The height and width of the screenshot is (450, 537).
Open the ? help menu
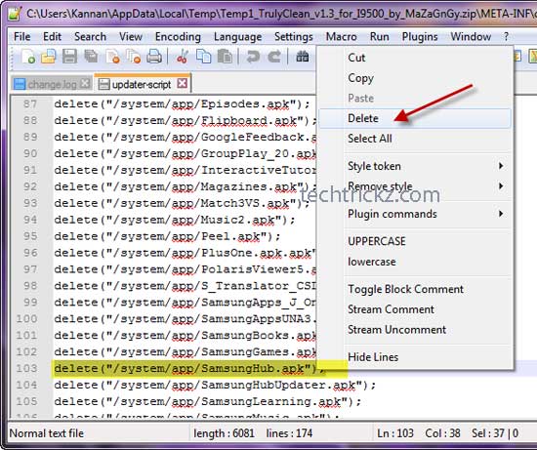[506, 36]
